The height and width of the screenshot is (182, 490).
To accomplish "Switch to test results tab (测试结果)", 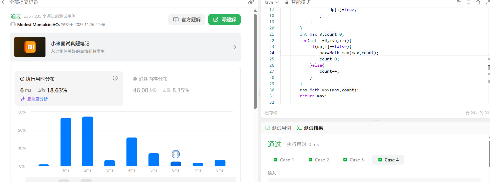I will tap(310, 128).
